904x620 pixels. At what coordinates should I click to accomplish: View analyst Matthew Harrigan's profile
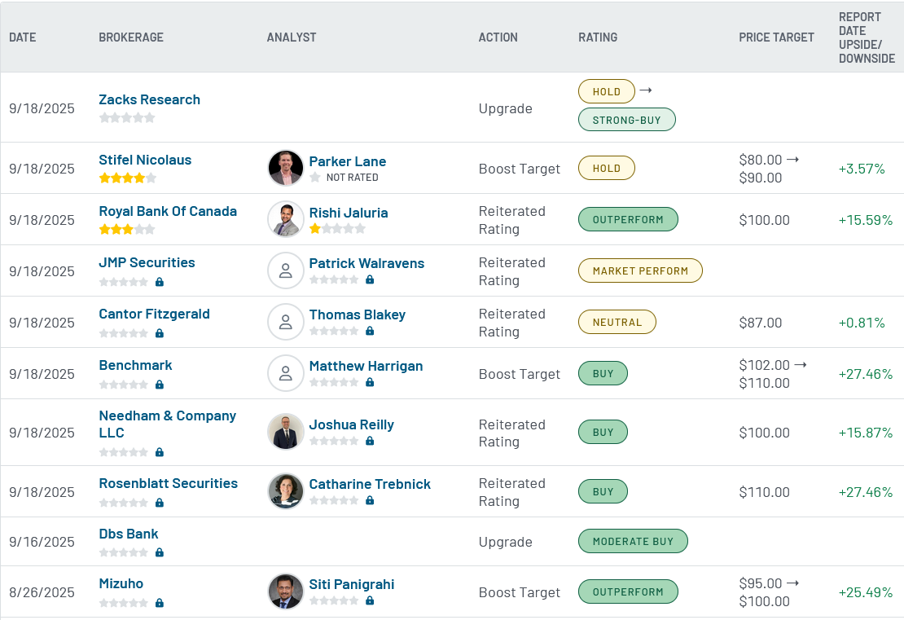tap(366, 367)
